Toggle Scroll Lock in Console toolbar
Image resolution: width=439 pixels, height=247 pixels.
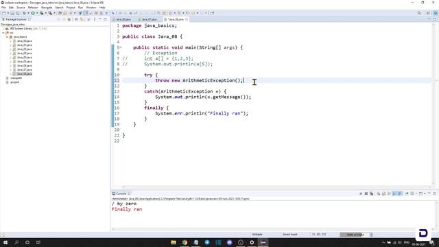[383, 193]
